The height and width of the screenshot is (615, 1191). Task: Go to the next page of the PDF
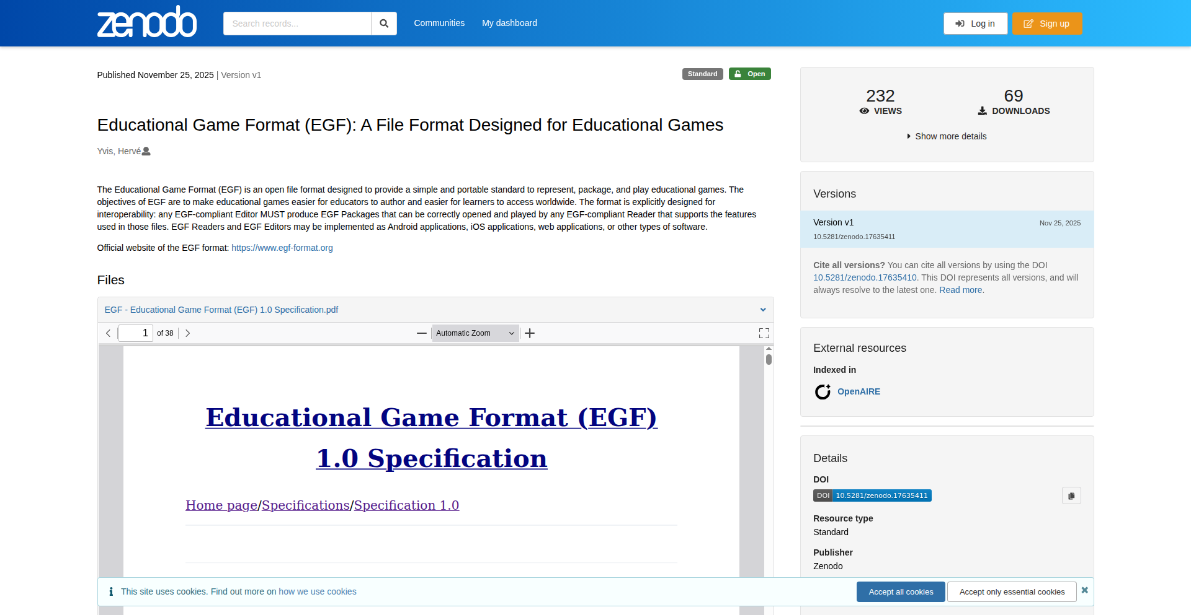(x=187, y=333)
